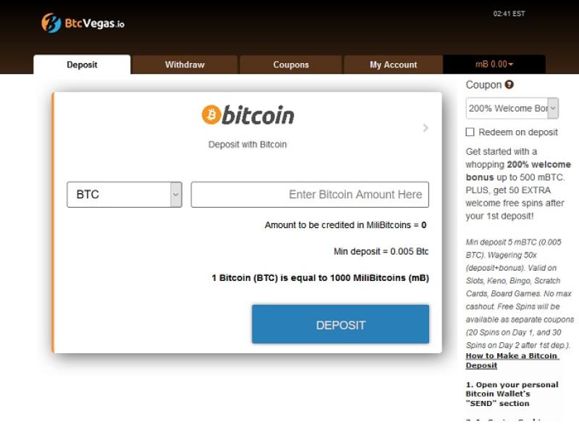
Task: Click the 02:41 EST clock display
Action: [x=509, y=14]
